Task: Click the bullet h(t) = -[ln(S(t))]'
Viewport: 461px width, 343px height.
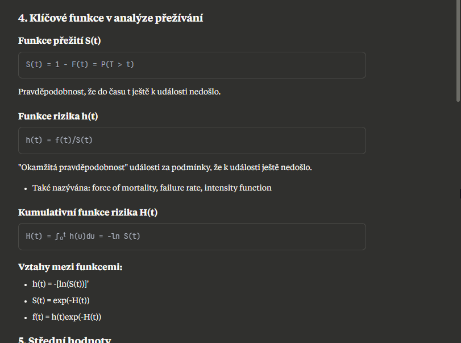Action: (61, 284)
